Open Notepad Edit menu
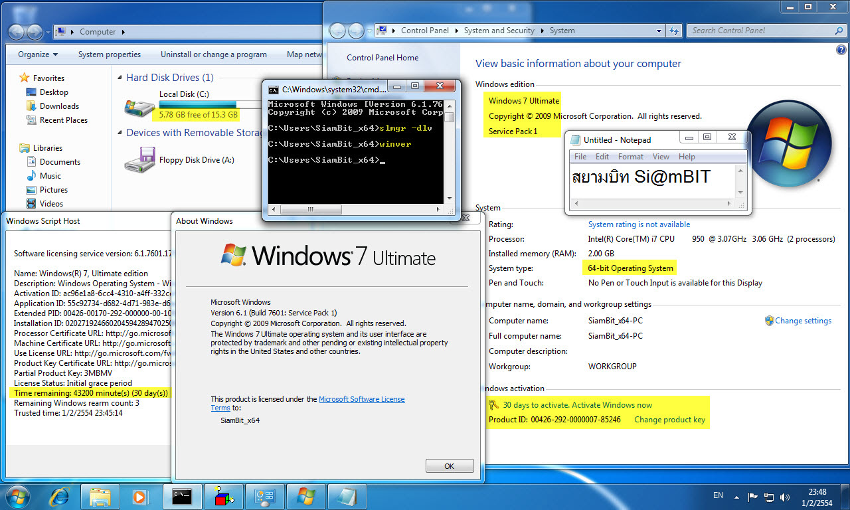Image resolution: width=850 pixels, height=510 pixels. (602, 157)
